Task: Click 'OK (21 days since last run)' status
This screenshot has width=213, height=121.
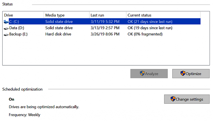Action: tap(150, 22)
